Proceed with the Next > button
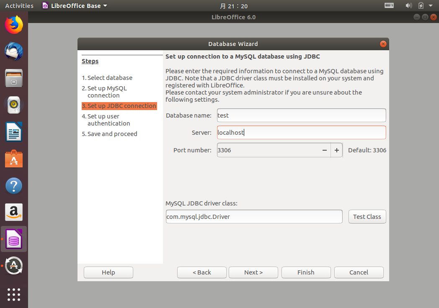The image size is (439, 308). (x=253, y=272)
